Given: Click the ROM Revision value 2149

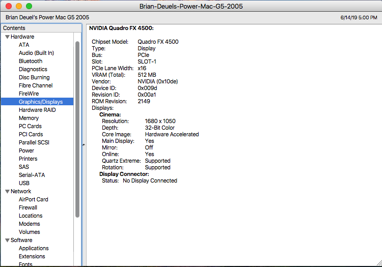Looking at the screenshot, I should 144,101.
